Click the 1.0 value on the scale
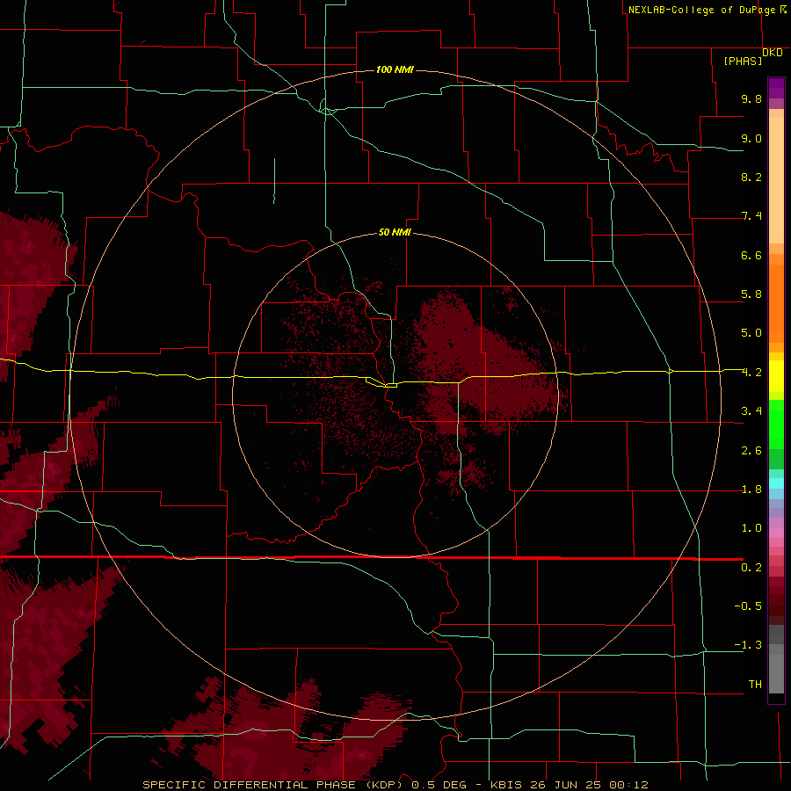Viewport: 791px width, 791px height. tap(751, 528)
